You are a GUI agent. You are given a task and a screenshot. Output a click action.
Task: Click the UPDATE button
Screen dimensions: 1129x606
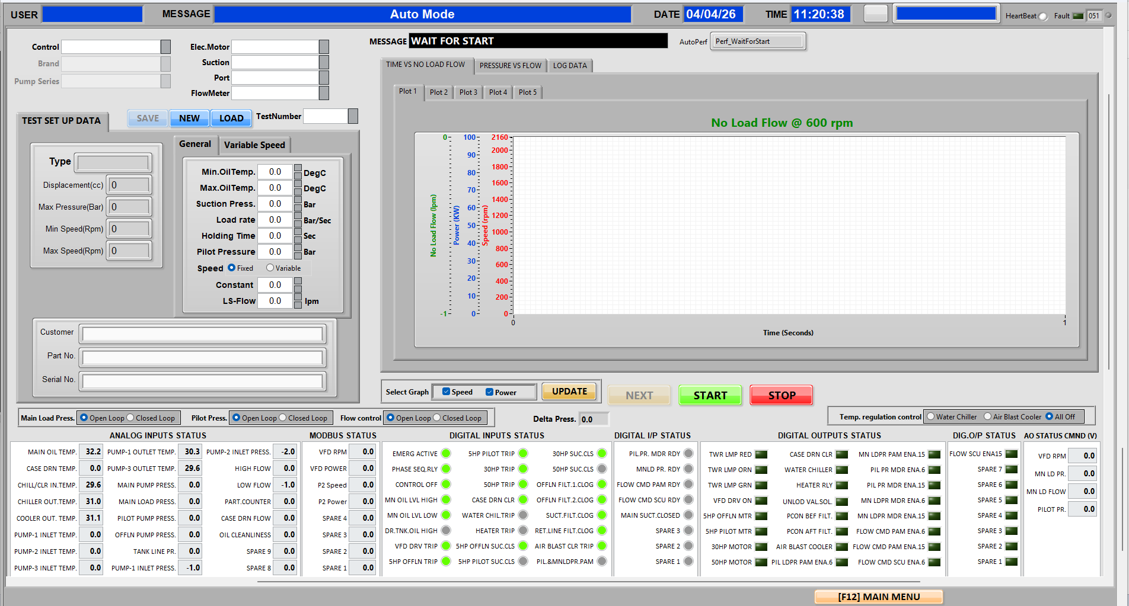click(569, 392)
